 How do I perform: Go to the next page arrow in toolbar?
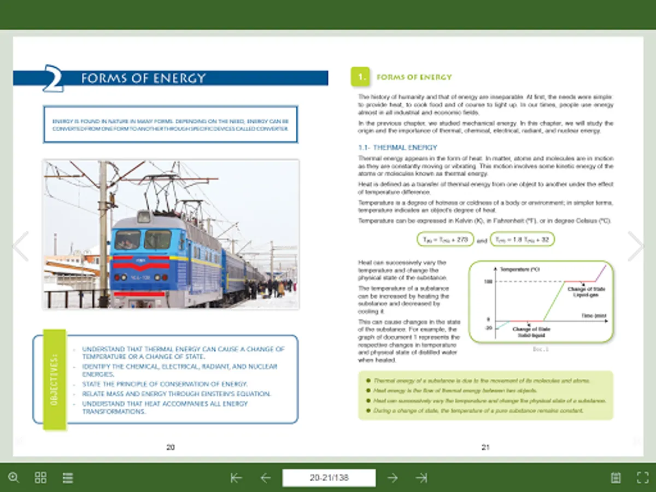393,478
